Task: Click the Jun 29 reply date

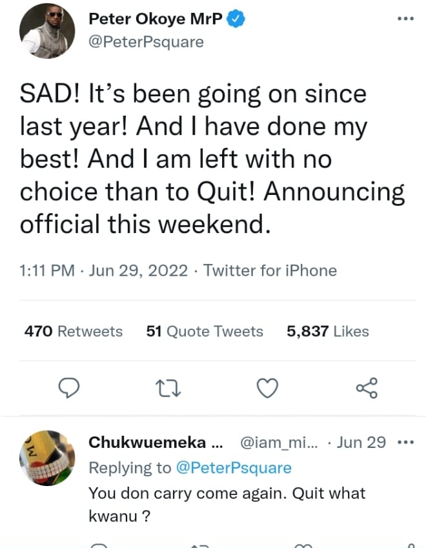Action: [361, 442]
